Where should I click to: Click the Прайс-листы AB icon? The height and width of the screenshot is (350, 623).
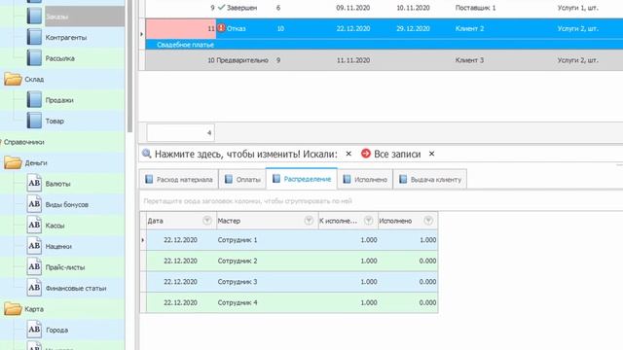tap(34, 267)
